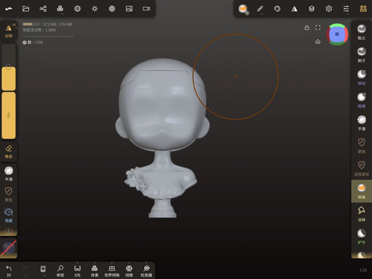
Task: Open the Background image menu
Action: pyautogui.click(x=129, y=9)
